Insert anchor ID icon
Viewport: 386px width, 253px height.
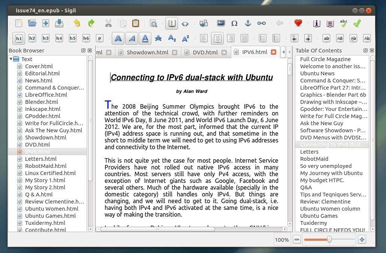tap(248, 23)
